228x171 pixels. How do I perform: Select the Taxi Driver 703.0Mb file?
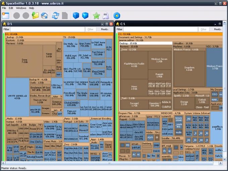(98, 53)
